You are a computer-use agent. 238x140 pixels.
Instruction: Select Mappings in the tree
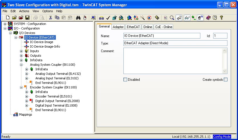click(25, 114)
